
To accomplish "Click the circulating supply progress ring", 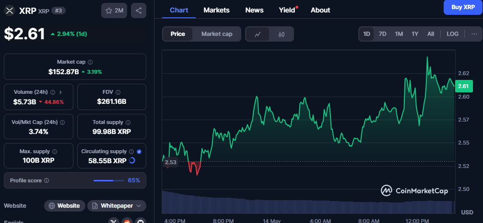I will (132, 160).
